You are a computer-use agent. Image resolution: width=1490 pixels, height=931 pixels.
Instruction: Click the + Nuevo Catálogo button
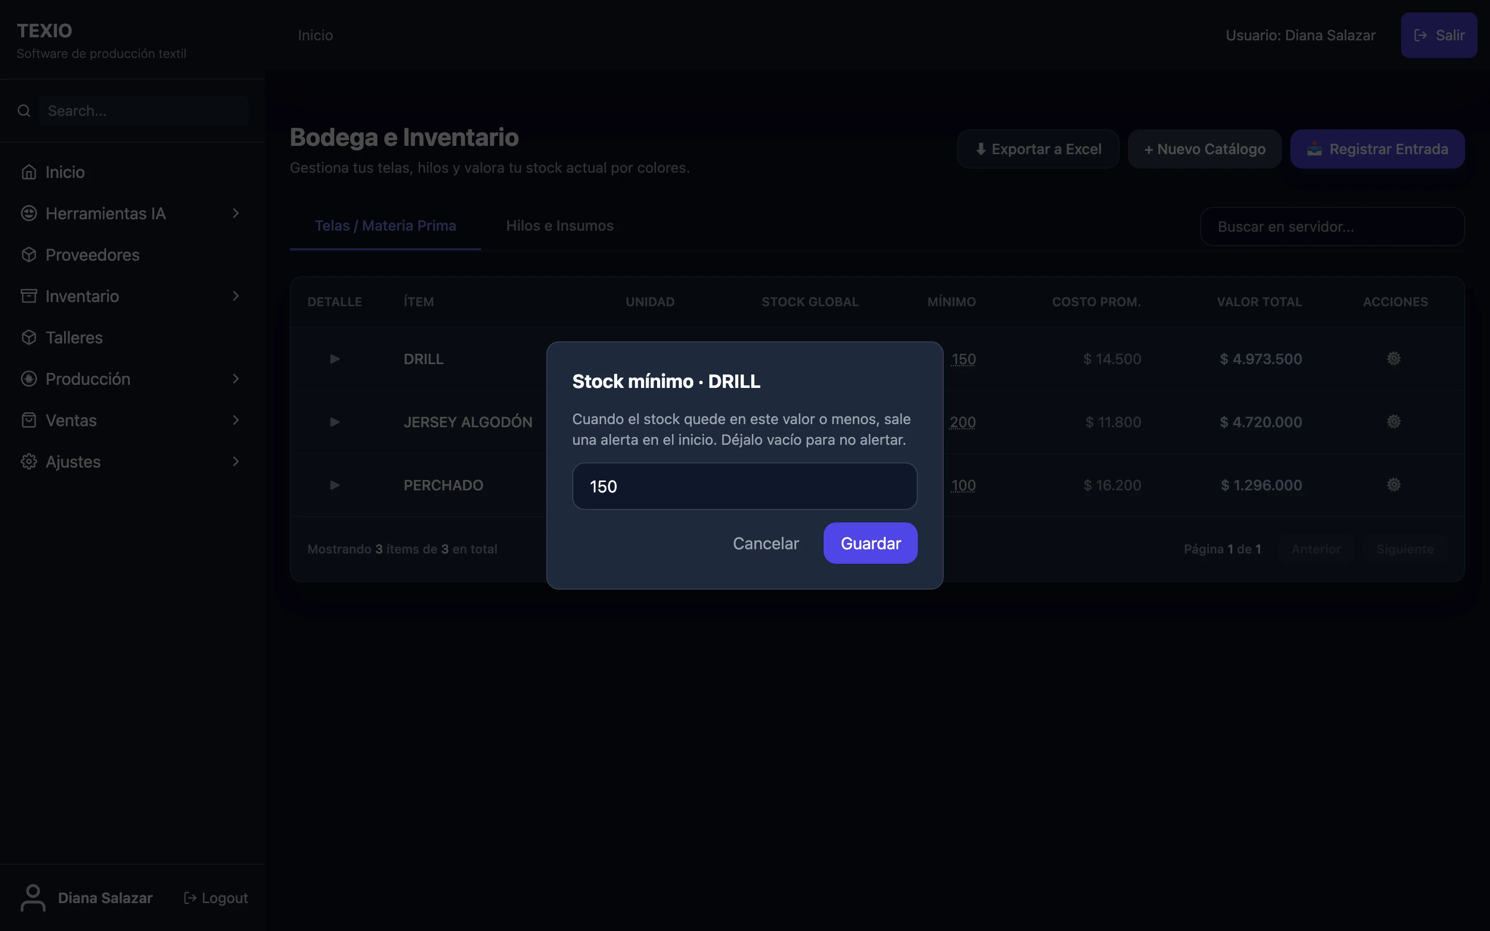click(x=1204, y=149)
